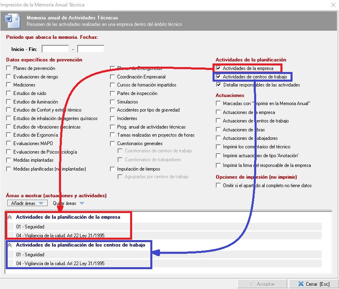Open the Quitar áreas dropdown
The height and width of the screenshot is (289, 339).
68,203
